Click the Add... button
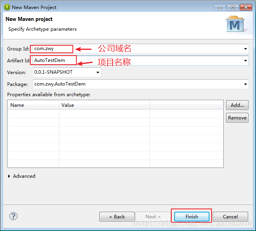The image size is (256, 231). [237, 105]
